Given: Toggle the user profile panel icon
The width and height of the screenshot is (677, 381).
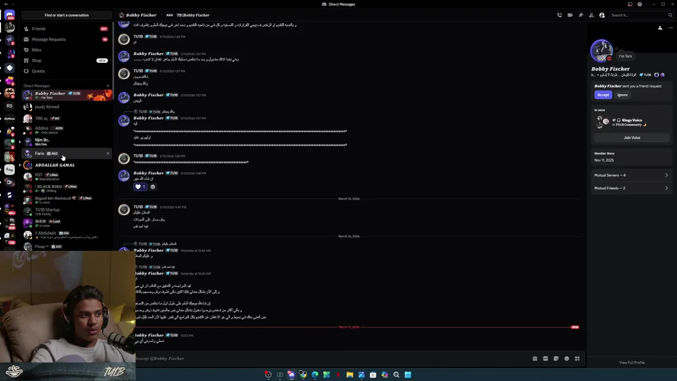Looking at the screenshot, I should 602,15.
